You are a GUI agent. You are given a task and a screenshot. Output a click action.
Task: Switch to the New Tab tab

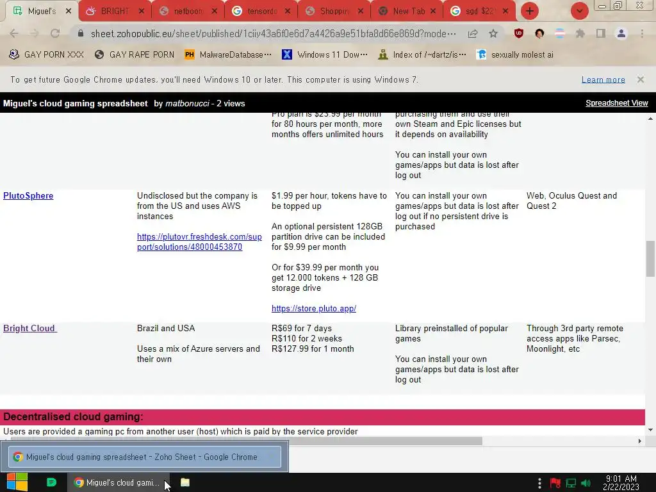[408, 12]
